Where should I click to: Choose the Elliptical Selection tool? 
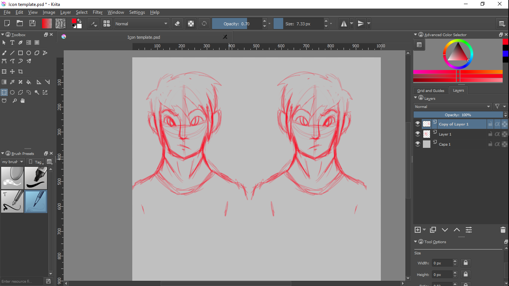pyautogui.click(x=12, y=92)
